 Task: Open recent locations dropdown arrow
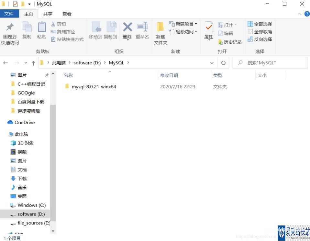[26, 63]
